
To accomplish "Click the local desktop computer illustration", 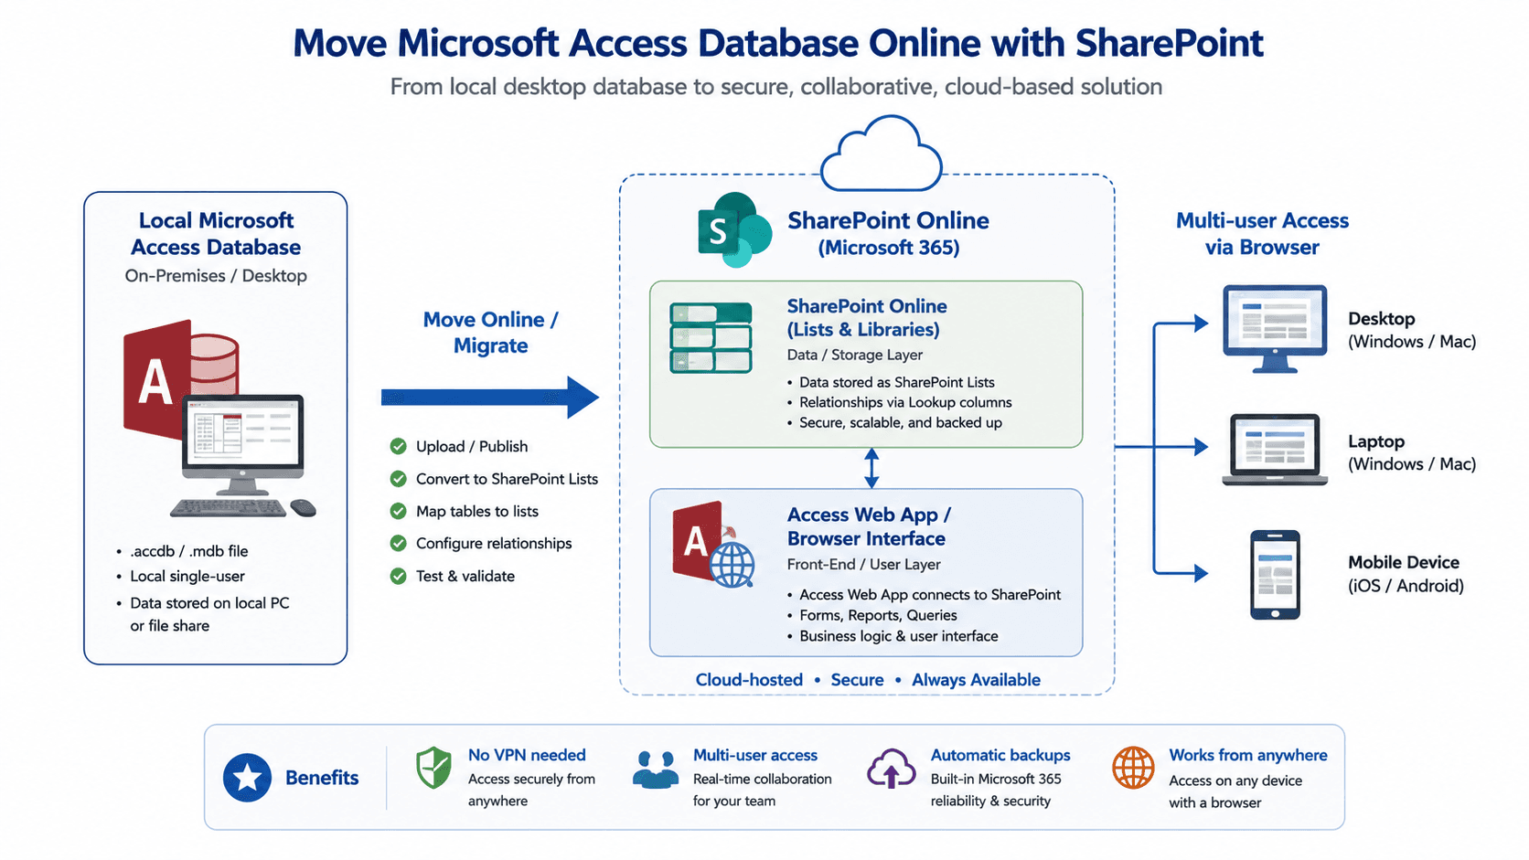I will click(x=243, y=456).
